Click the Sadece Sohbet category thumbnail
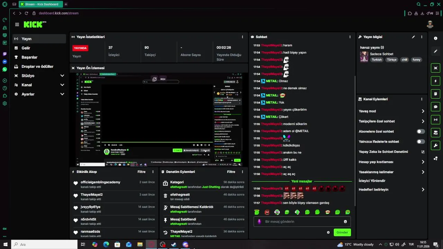The width and height of the screenshot is (443, 249). (364, 57)
